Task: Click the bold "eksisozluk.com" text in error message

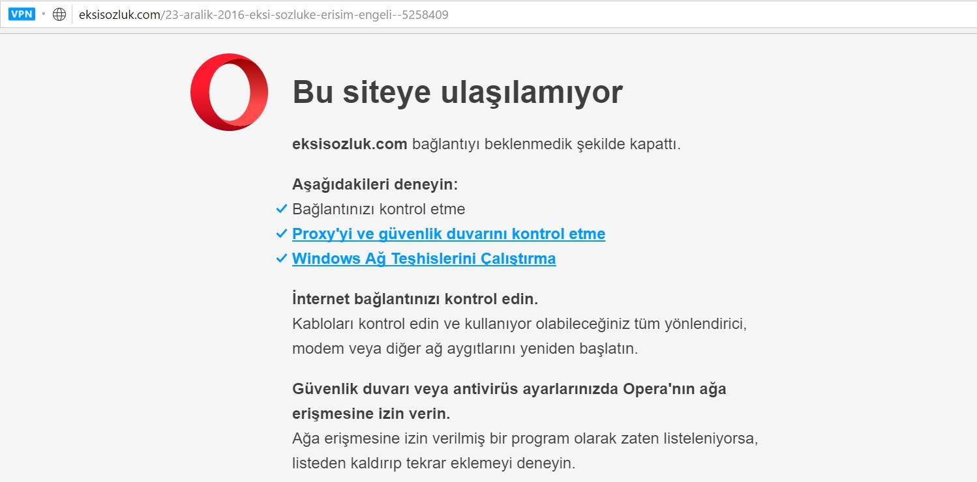Action: (350, 144)
